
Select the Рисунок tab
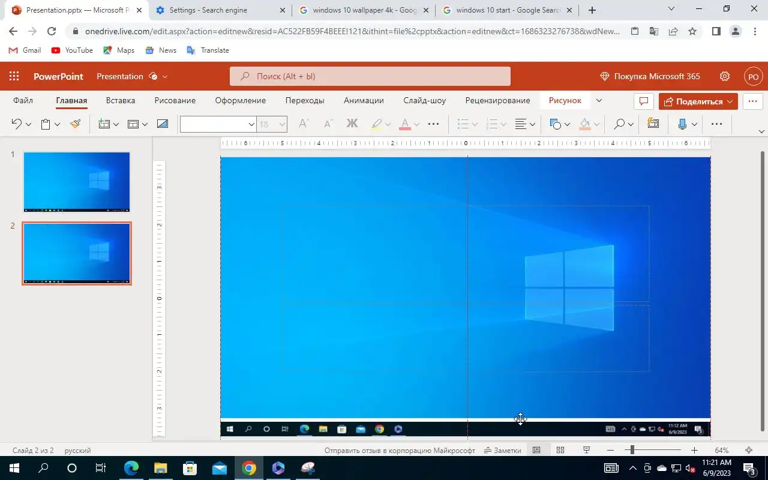tap(565, 100)
